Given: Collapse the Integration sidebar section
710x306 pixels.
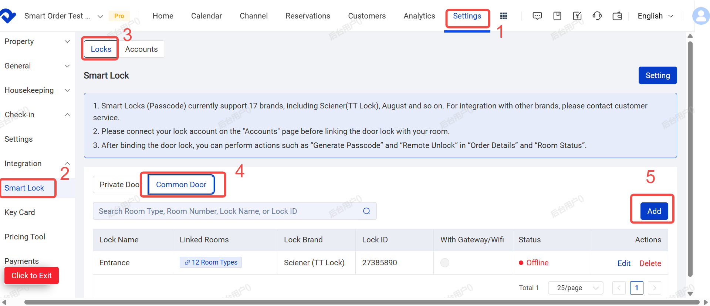Looking at the screenshot, I should pos(37,164).
